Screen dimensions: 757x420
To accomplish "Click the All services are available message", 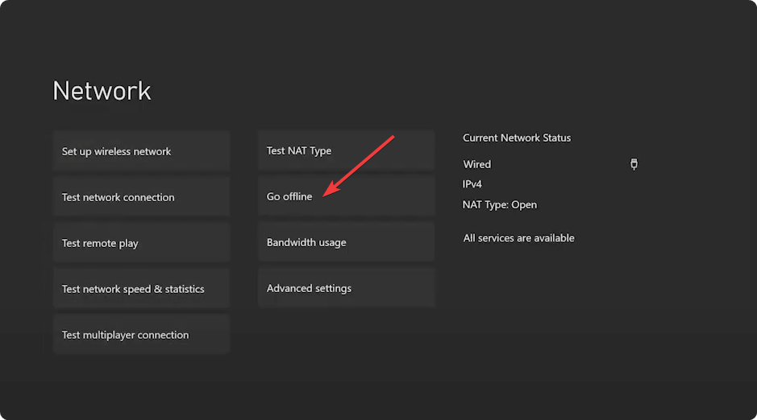I will tap(519, 238).
